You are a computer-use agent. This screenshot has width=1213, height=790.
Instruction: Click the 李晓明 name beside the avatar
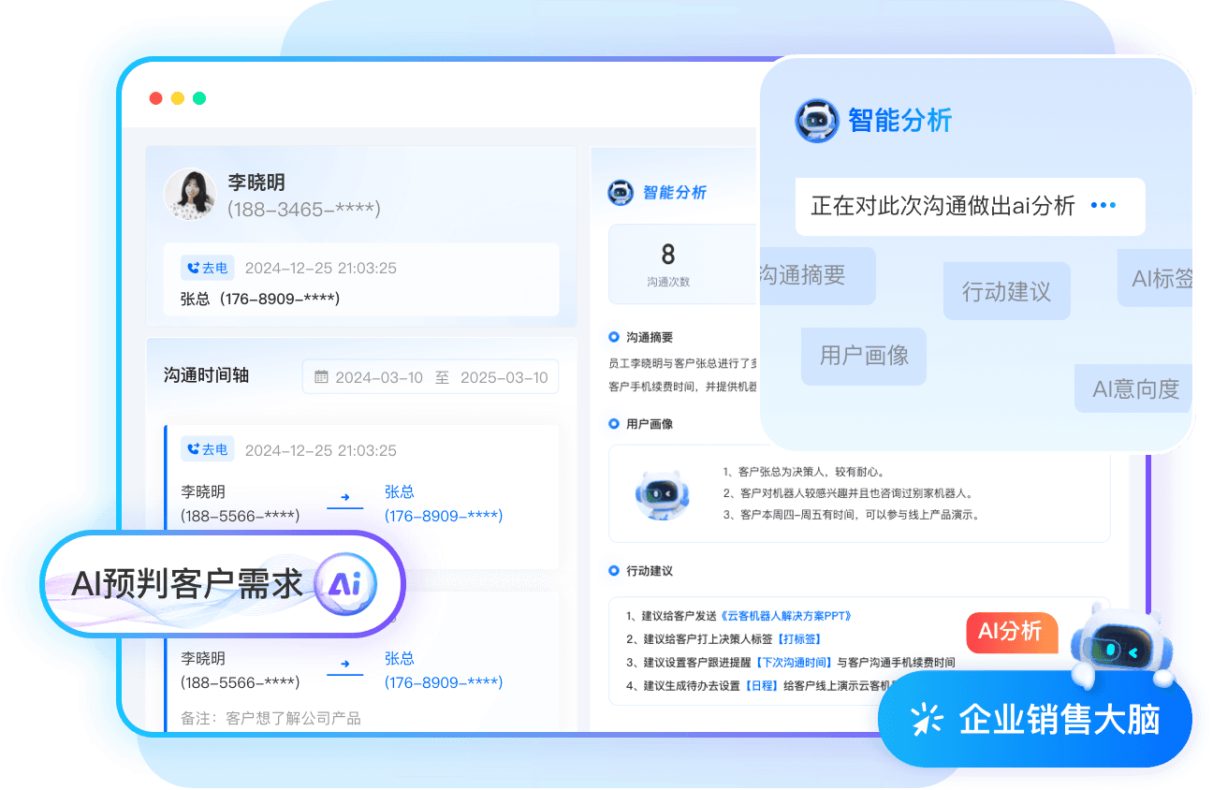[256, 183]
